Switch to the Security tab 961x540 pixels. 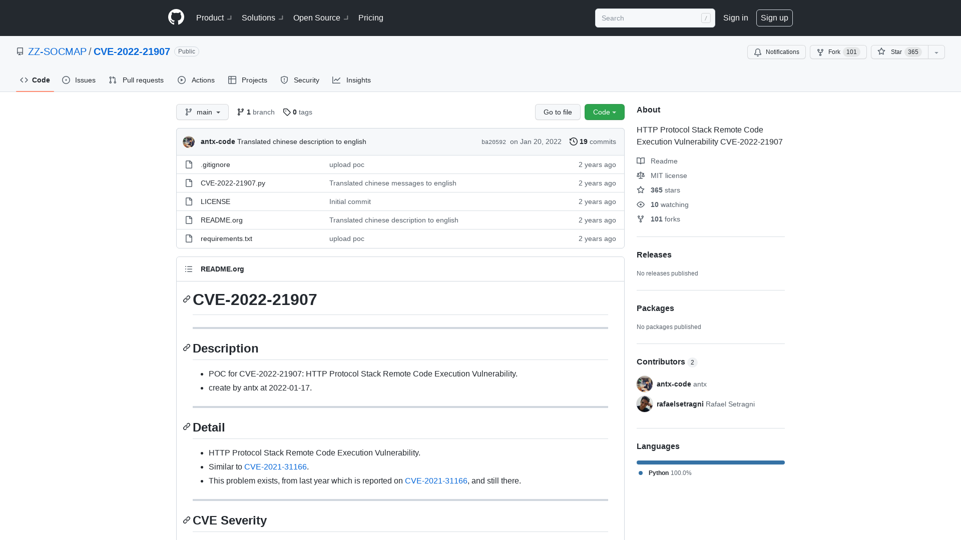pos(299,80)
